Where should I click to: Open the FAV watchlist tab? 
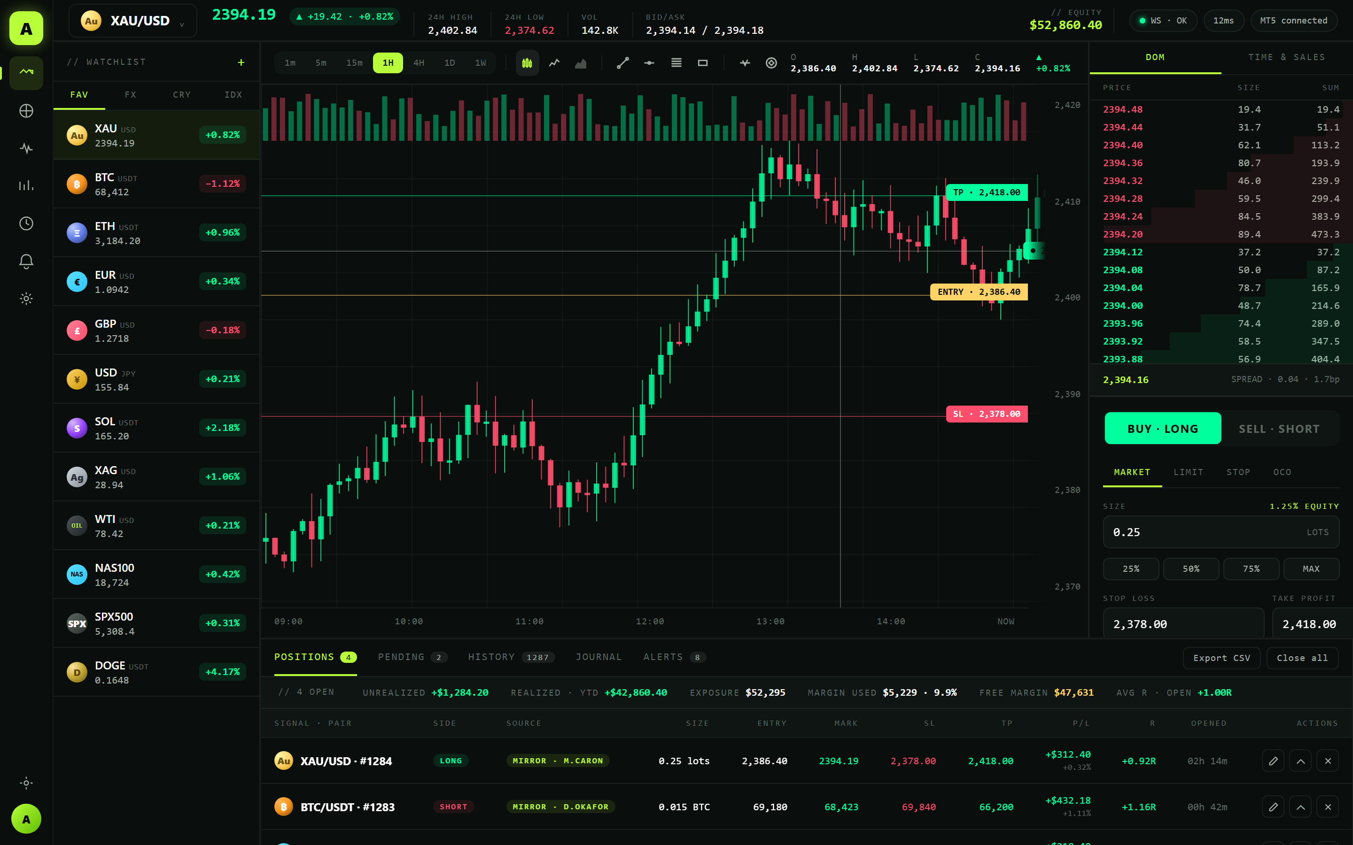pos(79,95)
